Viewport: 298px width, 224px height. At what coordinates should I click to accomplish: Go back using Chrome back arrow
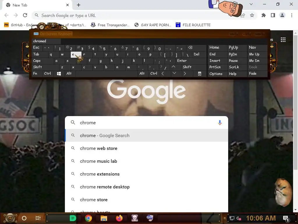pos(6,15)
